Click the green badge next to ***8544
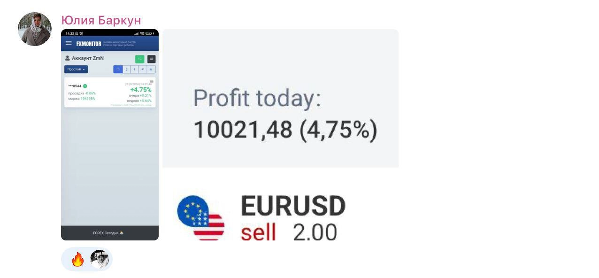Image resolution: width=599 pixels, height=278 pixels. (85, 86)
